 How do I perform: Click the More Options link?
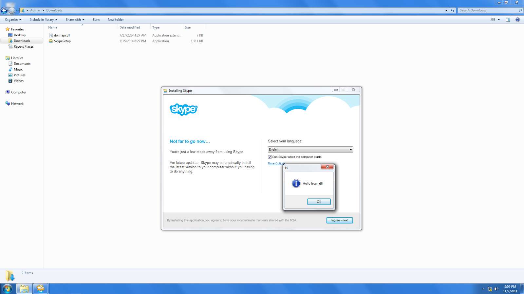pos(276,163)
